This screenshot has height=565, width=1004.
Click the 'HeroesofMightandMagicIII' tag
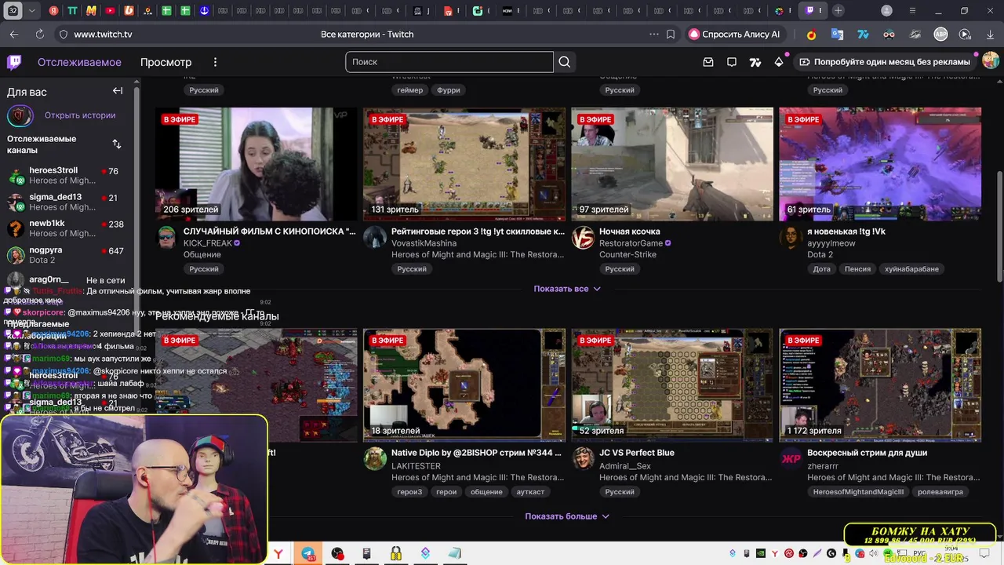[x=857, y=492]
